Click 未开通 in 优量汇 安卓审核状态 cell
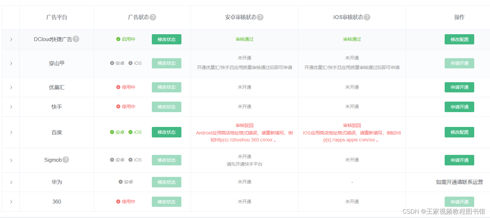 point(245,87)
